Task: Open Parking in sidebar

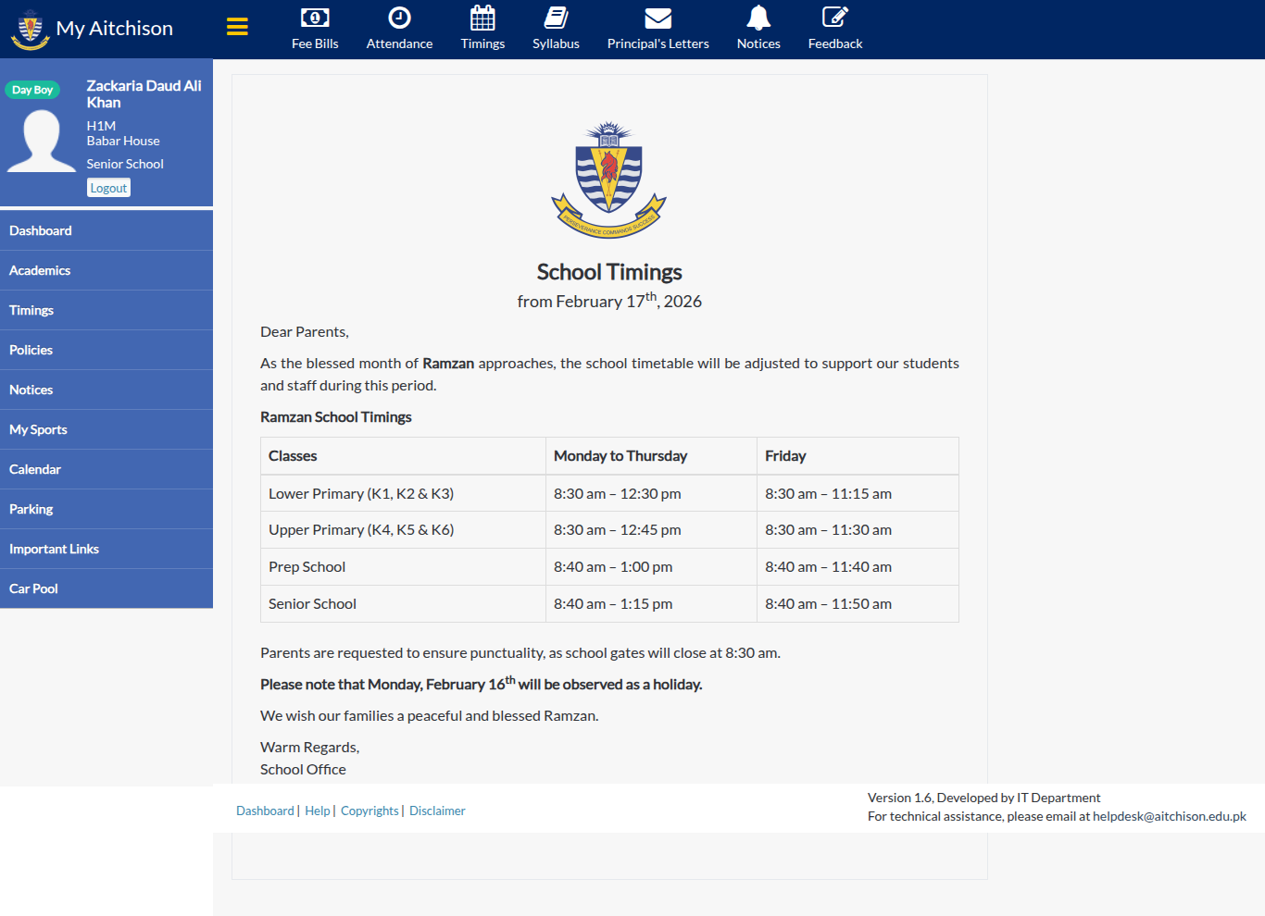Action: 106,509
